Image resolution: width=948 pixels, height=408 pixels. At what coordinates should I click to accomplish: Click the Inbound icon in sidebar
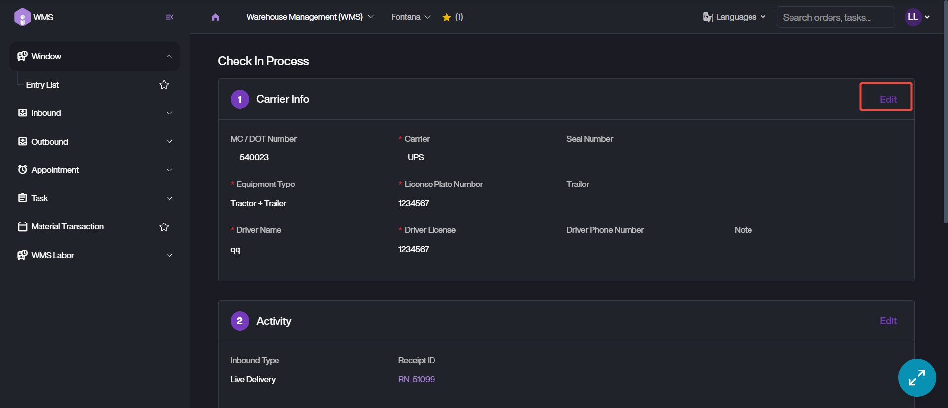(22, 113)
